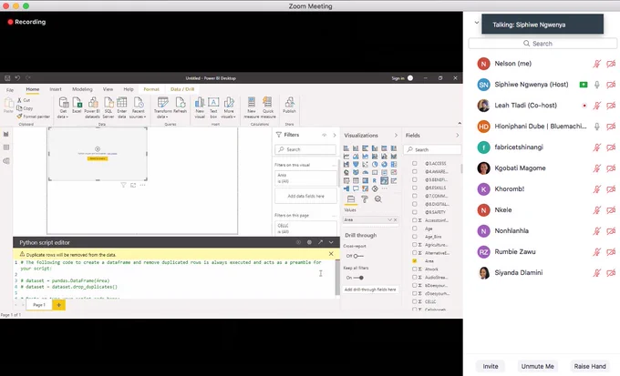Screen dimensions: 620x376
Task: Select the Python visual icon in Visualizations
Action: [x=385, y=180]
